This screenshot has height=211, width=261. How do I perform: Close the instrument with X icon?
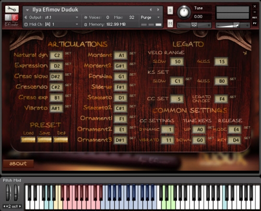[x=255, y=6]
